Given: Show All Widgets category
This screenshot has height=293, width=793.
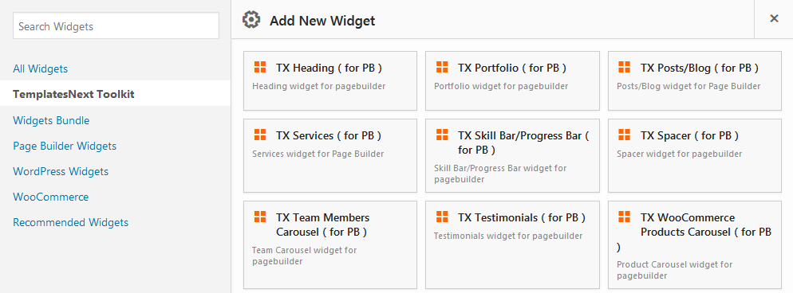Looking at the screenshot, I should click(41, 68).
